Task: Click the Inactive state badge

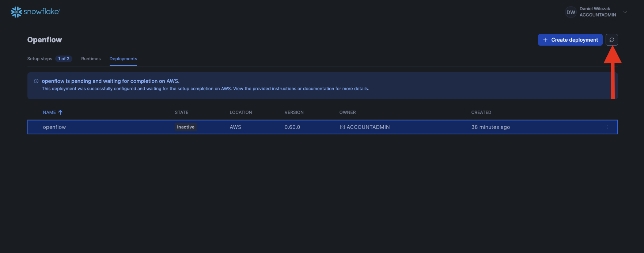Action: point(186,127)
